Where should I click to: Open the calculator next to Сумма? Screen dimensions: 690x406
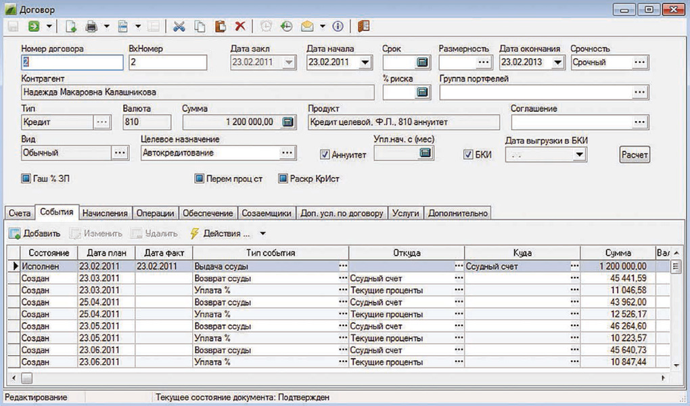[x=288, y=122]
